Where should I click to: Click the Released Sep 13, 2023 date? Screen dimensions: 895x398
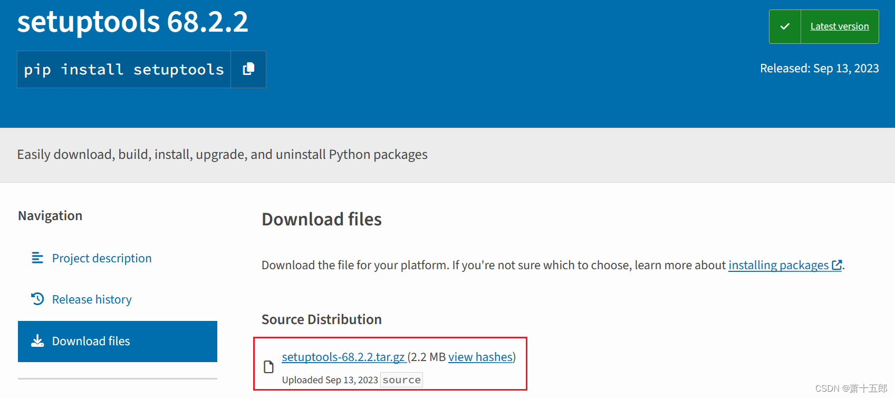tap(819, 68)
